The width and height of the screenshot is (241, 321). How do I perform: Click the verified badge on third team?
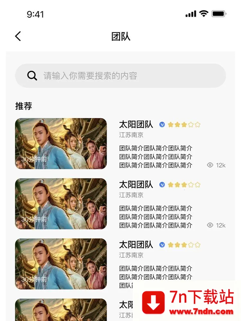click(162, 245)
